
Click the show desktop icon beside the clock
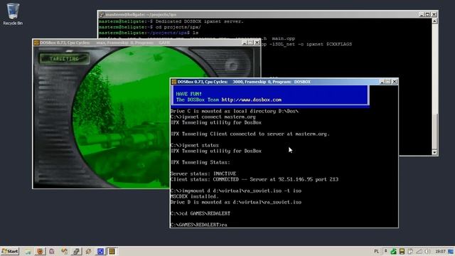[451, 251]
